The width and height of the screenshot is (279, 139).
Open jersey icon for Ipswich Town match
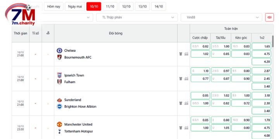(181, 79)
